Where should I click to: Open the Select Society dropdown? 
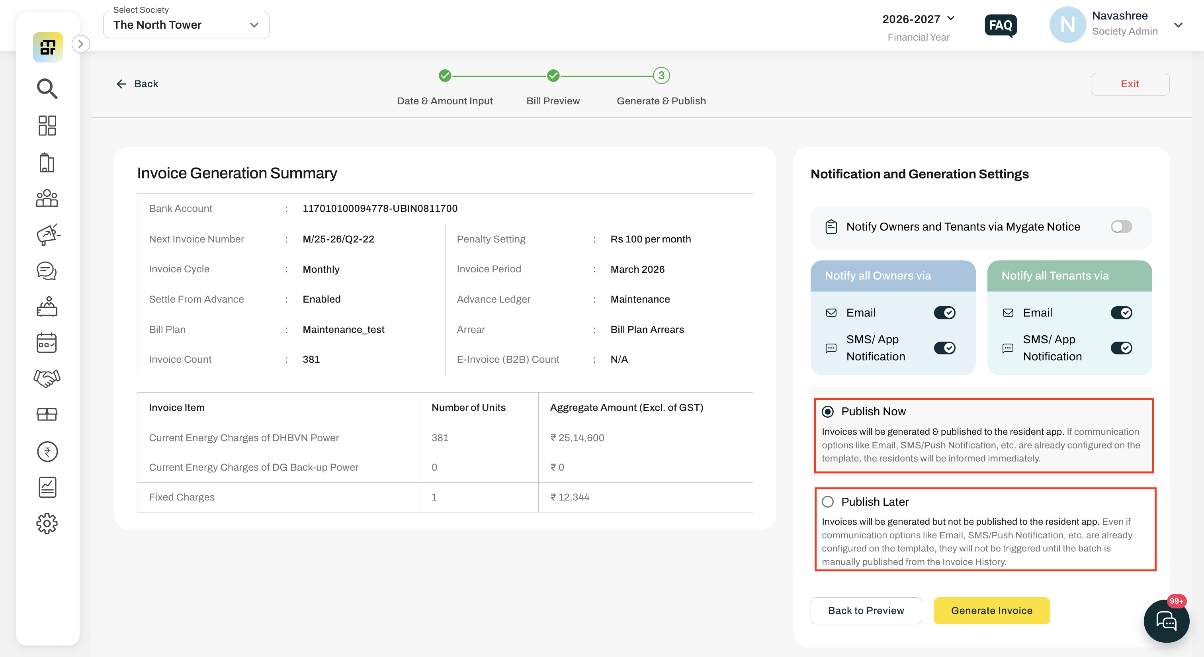point(186,25)
